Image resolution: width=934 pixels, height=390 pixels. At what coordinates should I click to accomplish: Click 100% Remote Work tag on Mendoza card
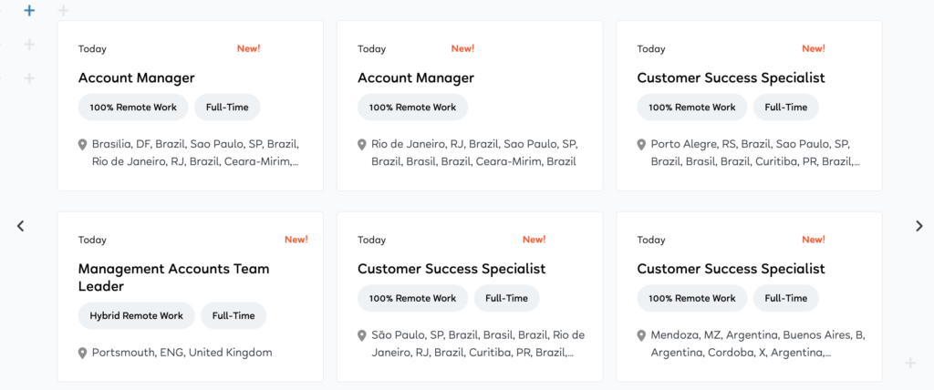point(691,298)
